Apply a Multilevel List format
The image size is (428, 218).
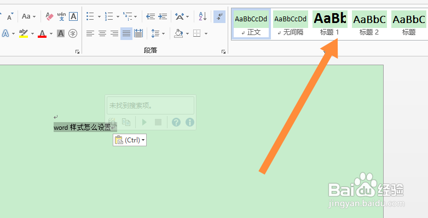pos(127,16)
